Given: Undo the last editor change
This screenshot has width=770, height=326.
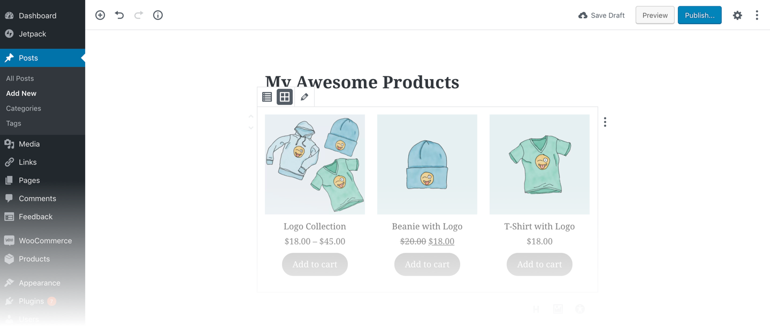Looking at the screenshot, I should pos(119,15).
